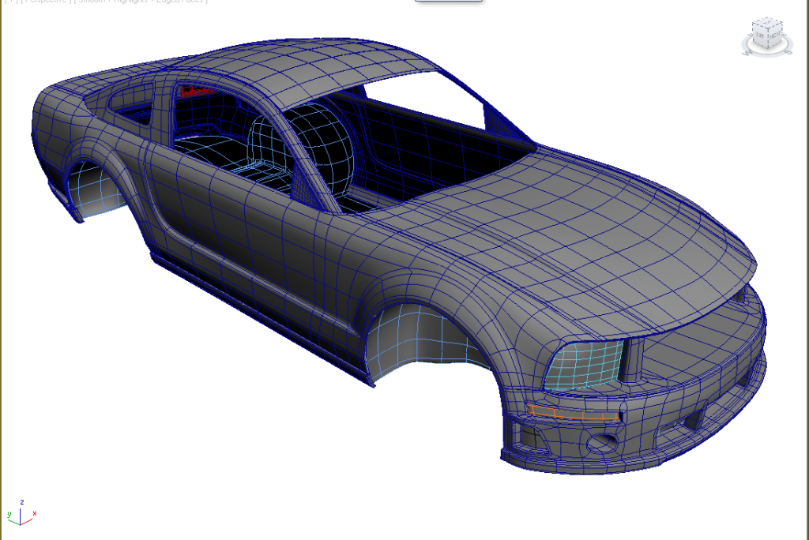Click the top face of the ViewCube

(x=766, y=23)
